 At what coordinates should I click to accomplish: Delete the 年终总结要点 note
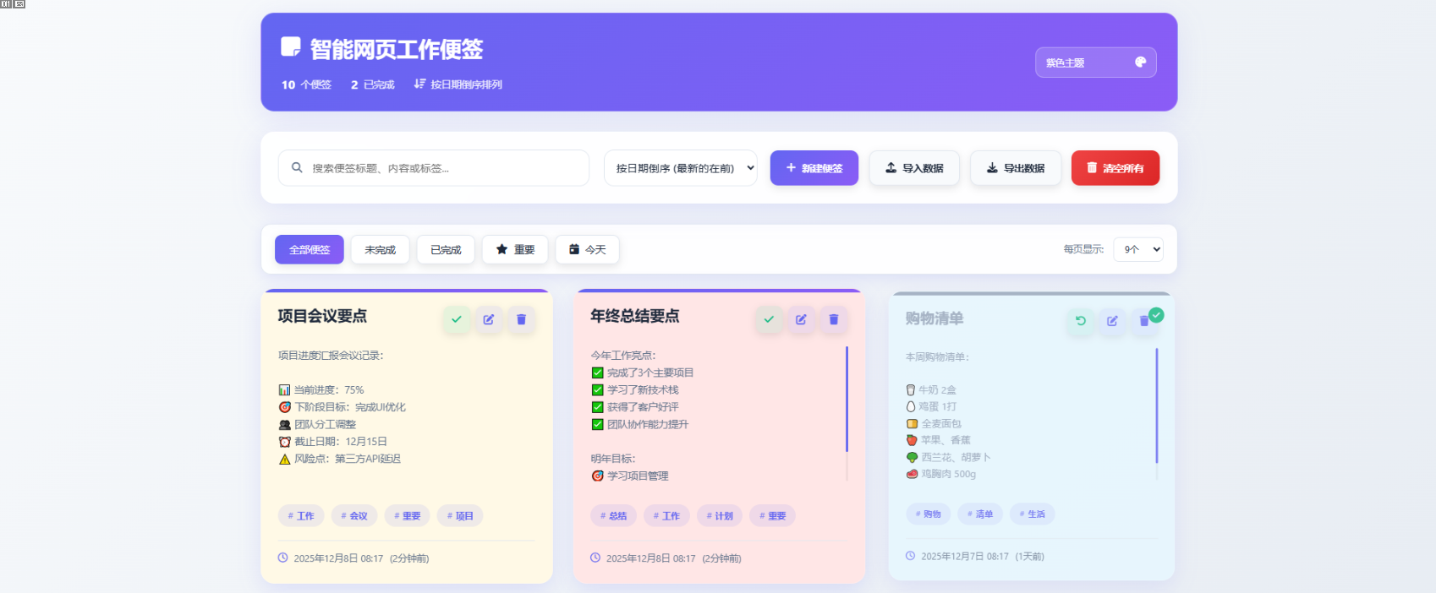coord(833,319)
